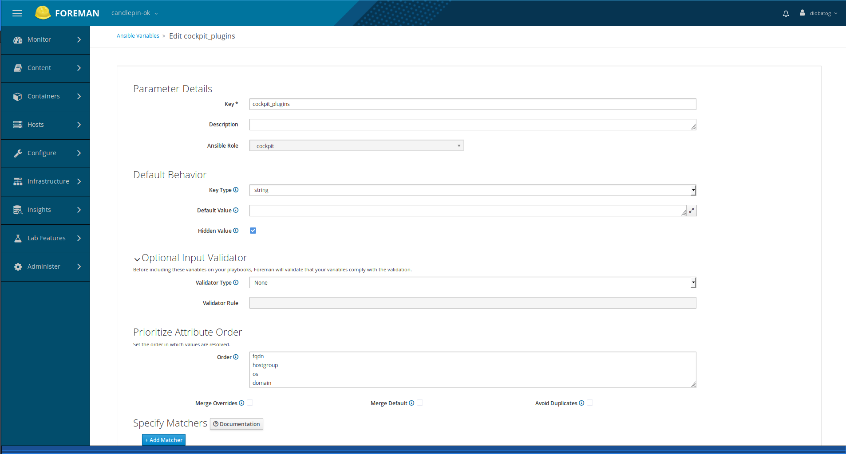This screenshot has width=846, height=454.
Task: Click the FOREMAN brand text
Action: click(77, 13)
